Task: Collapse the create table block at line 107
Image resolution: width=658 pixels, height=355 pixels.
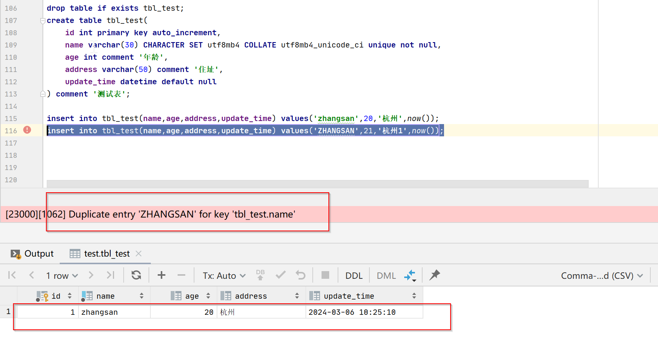Action: 43,21
